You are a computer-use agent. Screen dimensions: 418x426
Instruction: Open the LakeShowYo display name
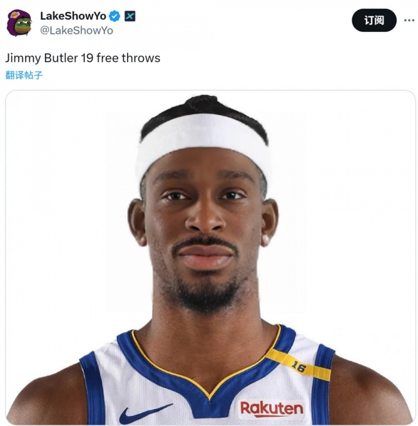(73, 16)
